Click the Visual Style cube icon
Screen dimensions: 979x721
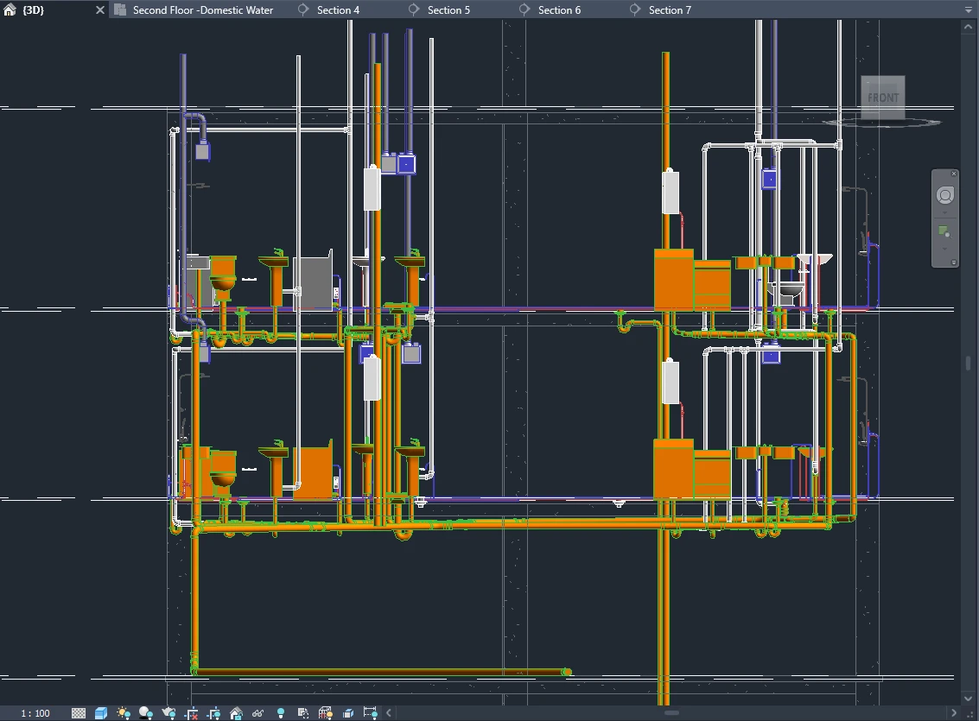tap(101, 713)
